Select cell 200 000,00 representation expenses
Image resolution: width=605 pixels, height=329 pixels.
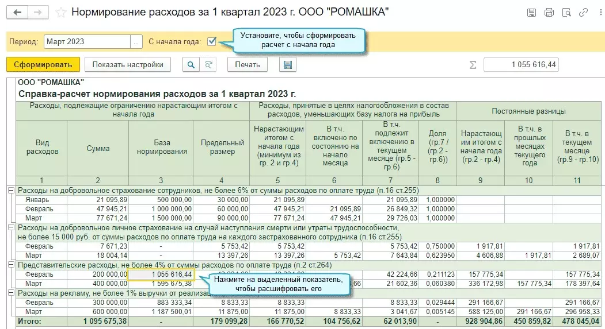(98, 274)
